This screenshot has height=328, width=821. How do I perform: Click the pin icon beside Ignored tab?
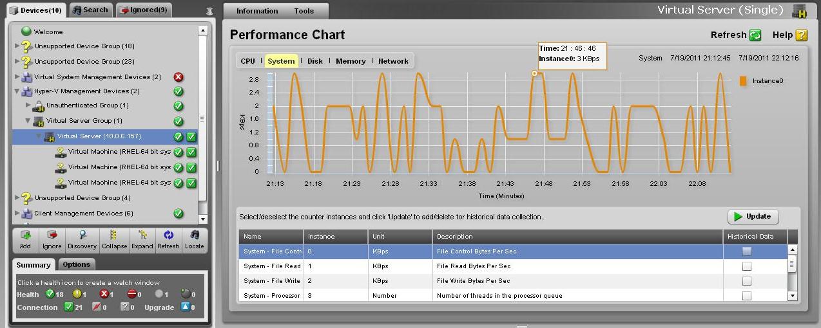pyautogui.click(x=209, y=11)
